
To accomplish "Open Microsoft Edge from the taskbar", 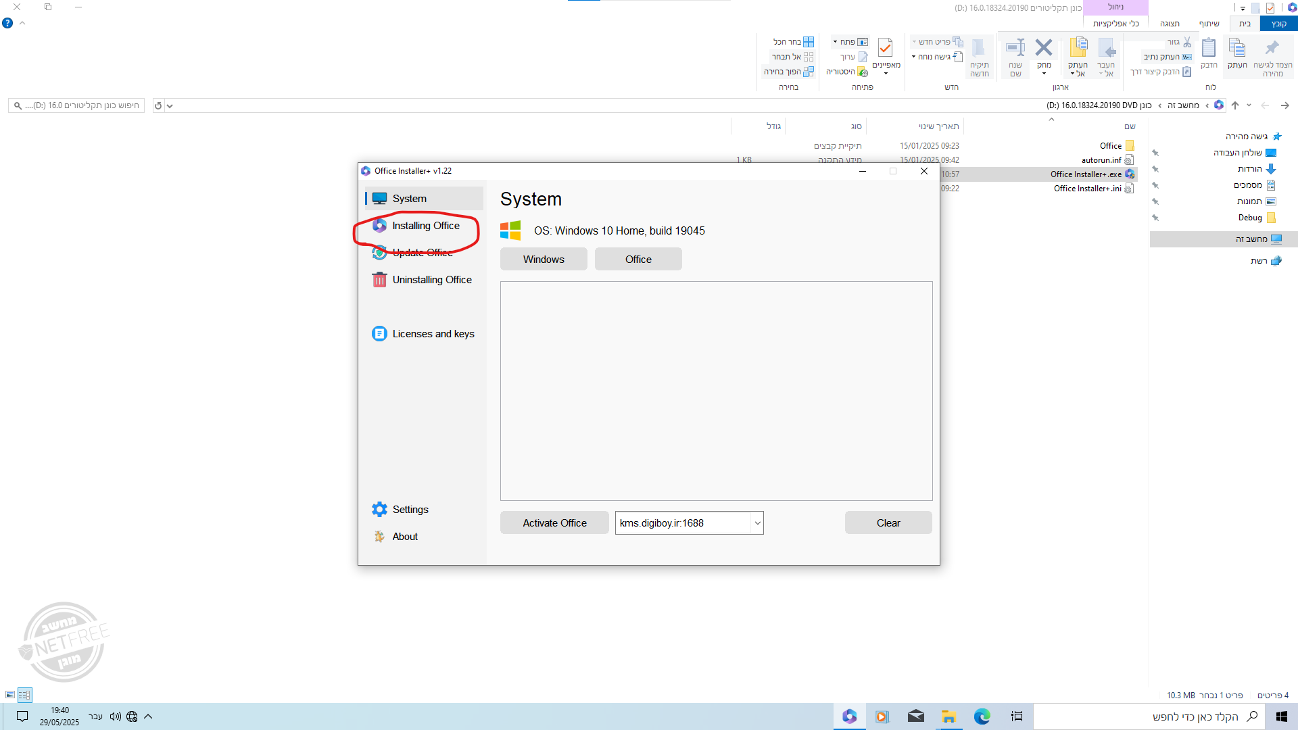I will (x=982, y=716).
